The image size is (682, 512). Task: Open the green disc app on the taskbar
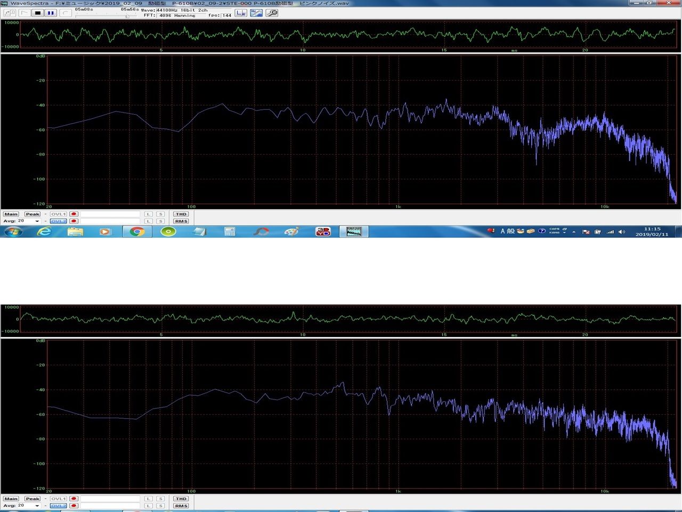(168, 231)
